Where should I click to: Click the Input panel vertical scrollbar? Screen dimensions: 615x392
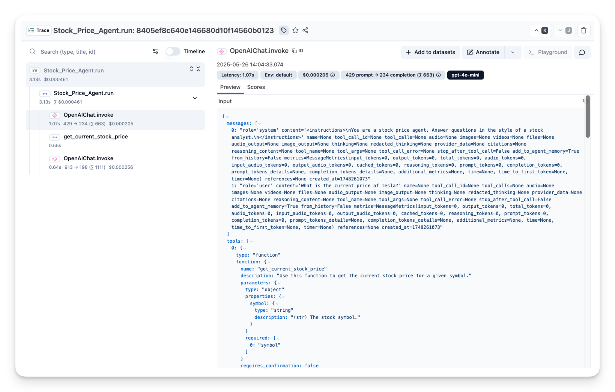click(588, 117)
